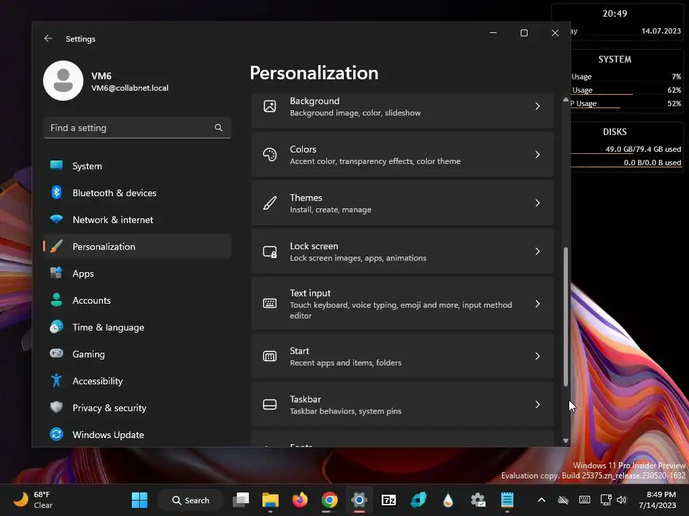Image resolution: width=689 pixels, height=516 pixels.
Task: Click the back arrow in Settings
Action: 48,38
